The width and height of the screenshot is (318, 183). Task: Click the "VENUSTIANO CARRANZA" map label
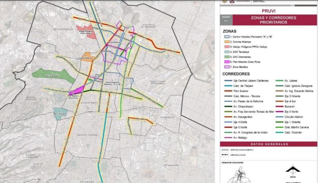[x=158, y=82]
